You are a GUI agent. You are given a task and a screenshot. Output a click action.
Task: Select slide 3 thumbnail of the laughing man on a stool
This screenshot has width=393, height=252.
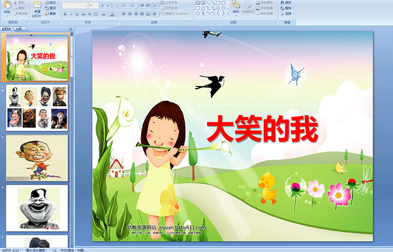pos(37,158)
